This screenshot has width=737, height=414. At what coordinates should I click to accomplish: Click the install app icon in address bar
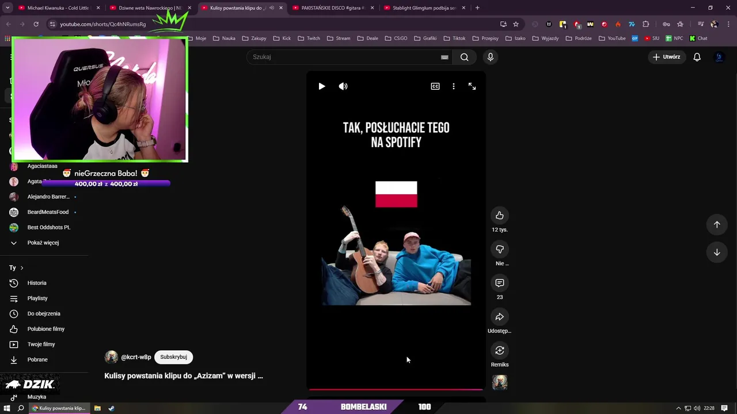[x=503, y=24]
